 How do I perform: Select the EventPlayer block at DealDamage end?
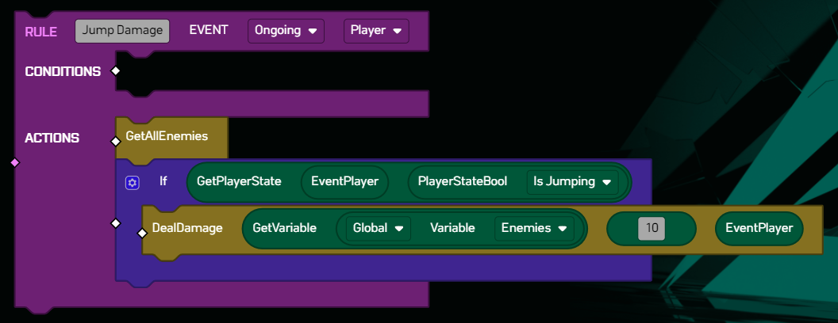[x=759, y=228]
